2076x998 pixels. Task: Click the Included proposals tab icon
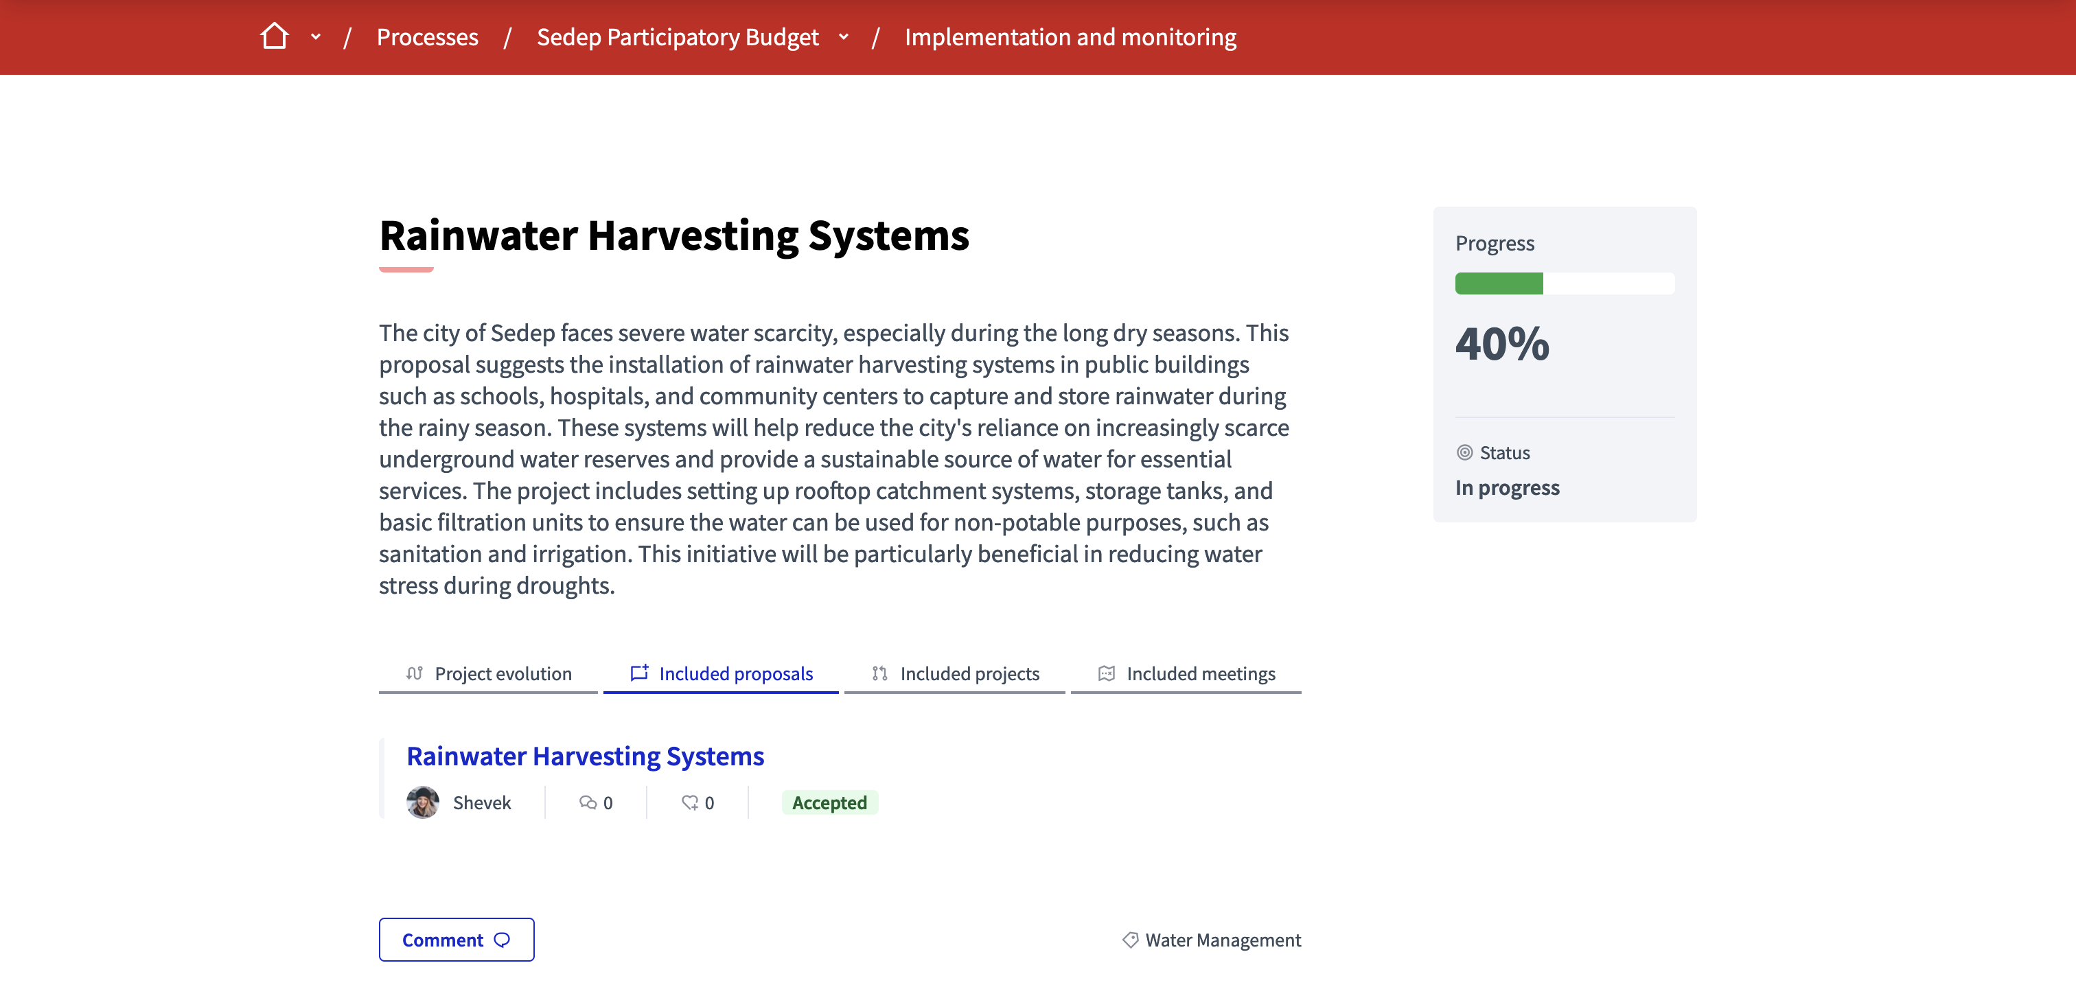point(639,673)
